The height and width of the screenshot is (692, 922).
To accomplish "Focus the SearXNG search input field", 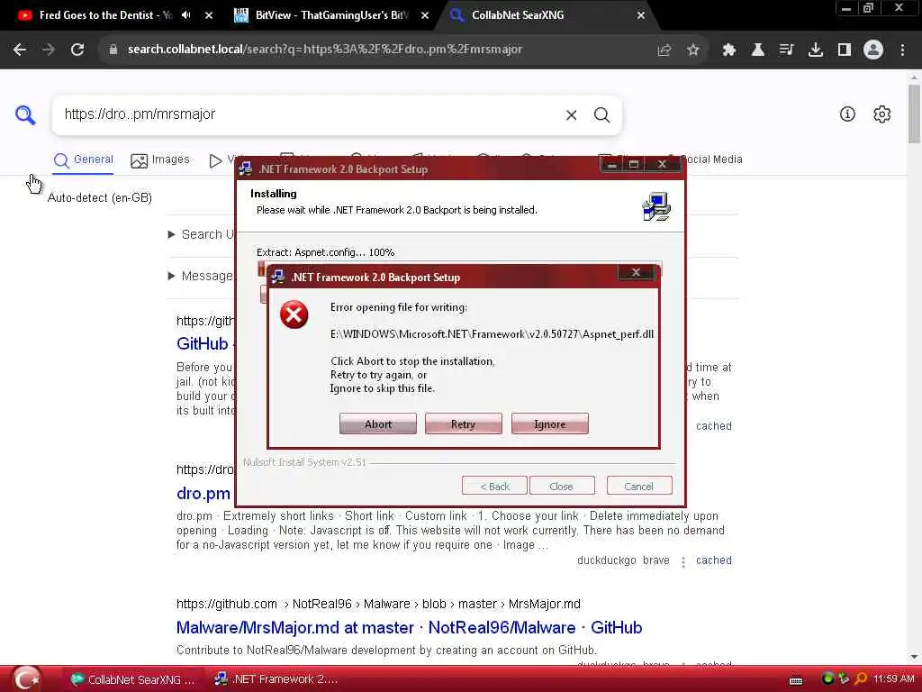I will tap(309, 114).
